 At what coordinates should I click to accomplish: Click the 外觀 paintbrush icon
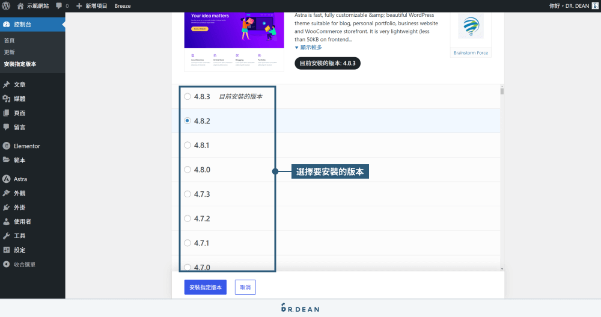(x=7, y=193)
